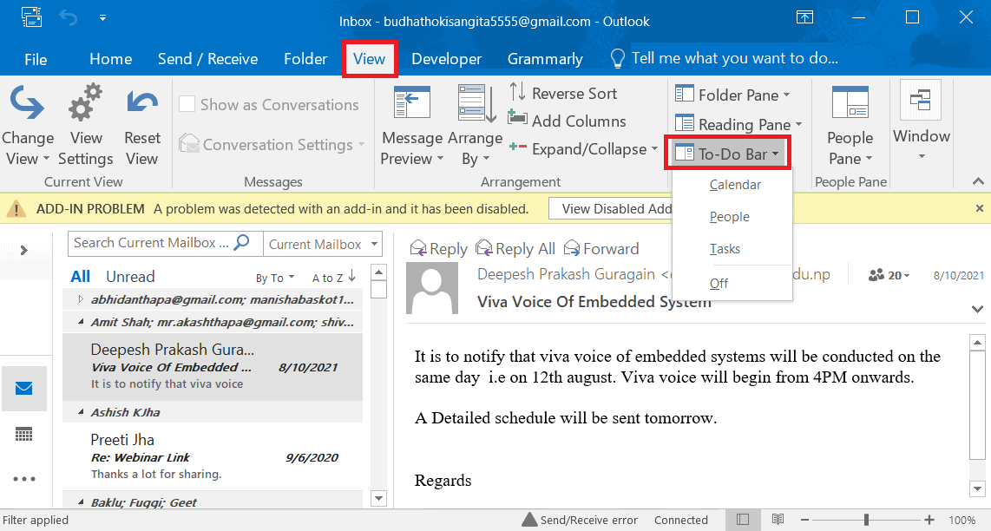Click Reply in reading pane
This screenshot has width=991, height=531.
tap(438, 248)
